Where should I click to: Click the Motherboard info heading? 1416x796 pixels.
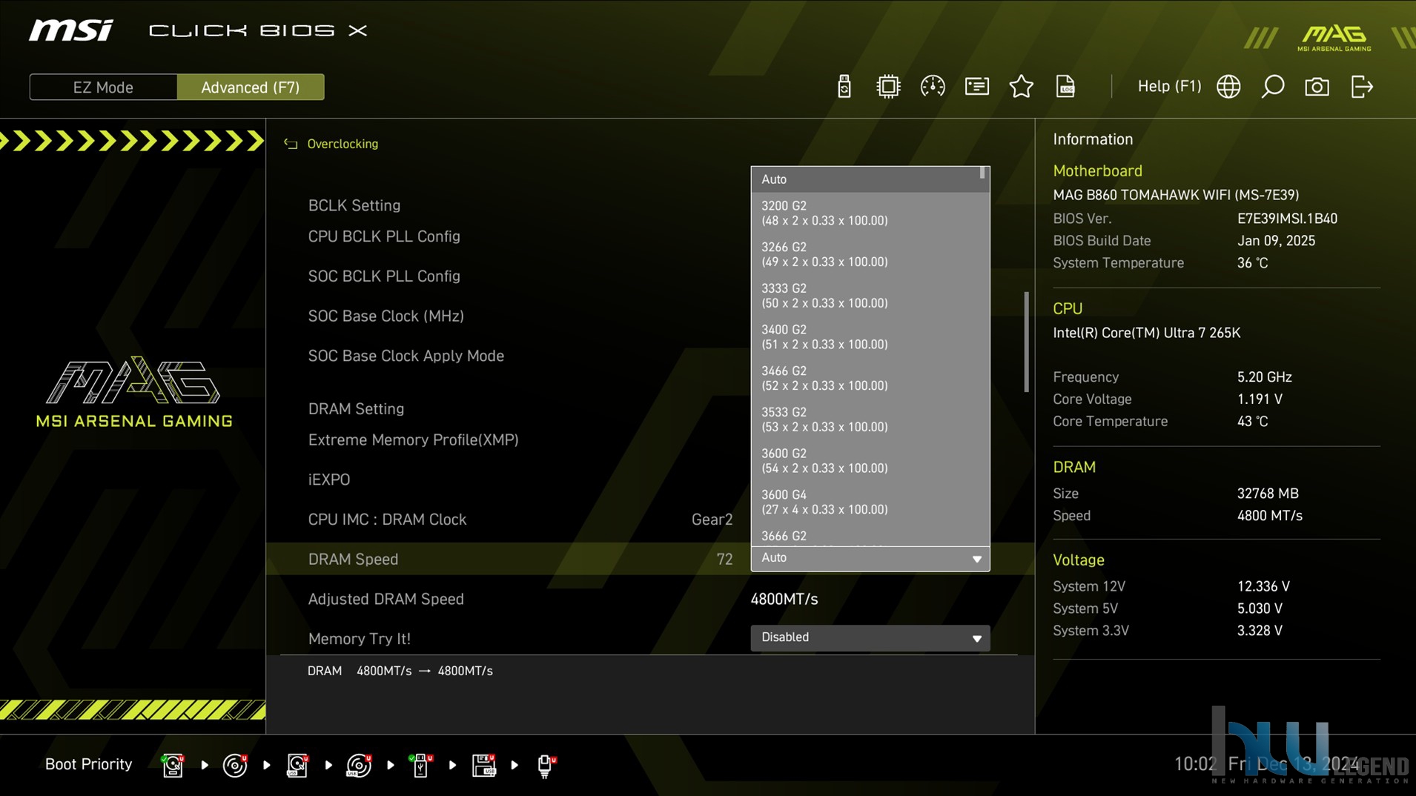[x=1097, y=171]
